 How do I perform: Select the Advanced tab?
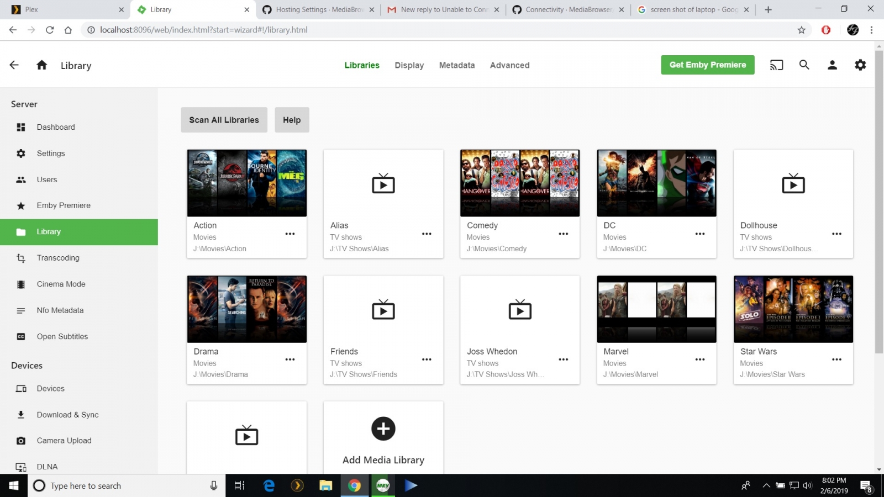509,65
